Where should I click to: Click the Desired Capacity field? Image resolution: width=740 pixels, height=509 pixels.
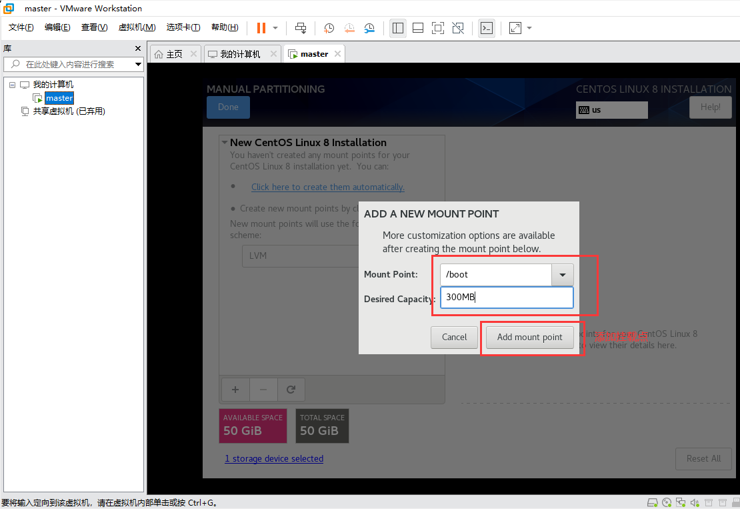click(507, 298)
